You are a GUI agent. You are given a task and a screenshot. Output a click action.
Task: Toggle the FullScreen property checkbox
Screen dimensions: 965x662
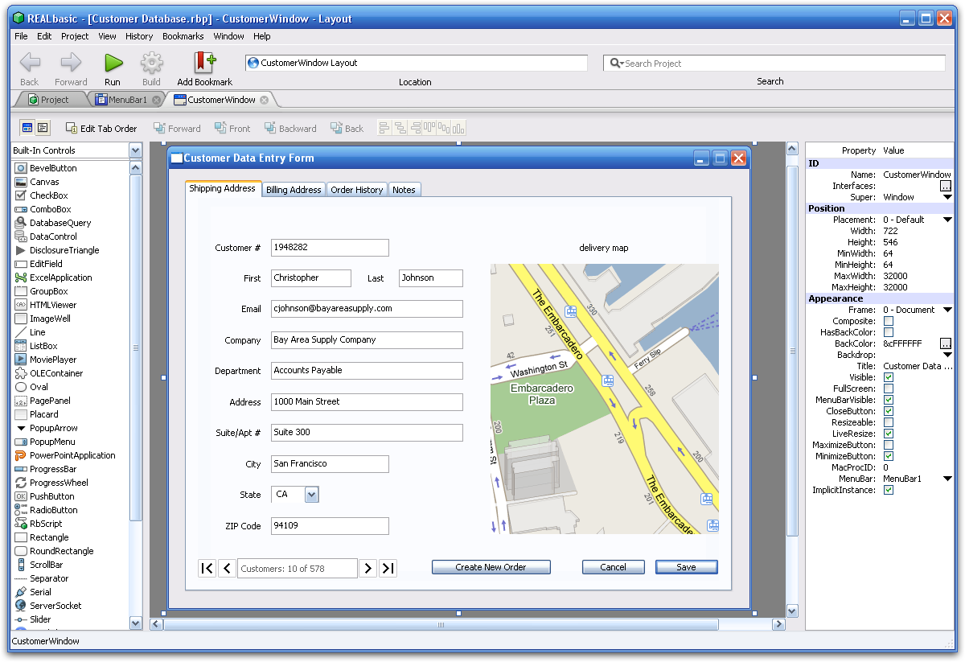(x=889, y=389)
